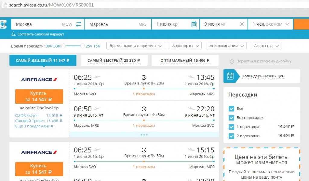Open the Агентства filter dropdown
The height and width of the screenshot is (181, 309).
(266, 46)
